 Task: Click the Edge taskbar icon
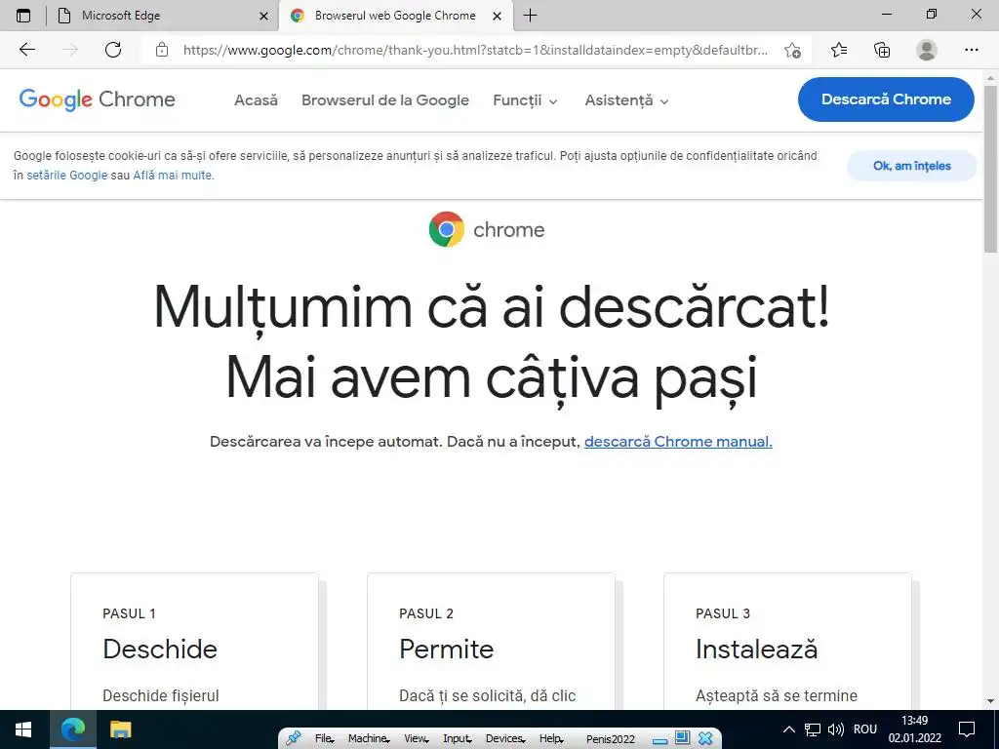(x=72, y=729)
